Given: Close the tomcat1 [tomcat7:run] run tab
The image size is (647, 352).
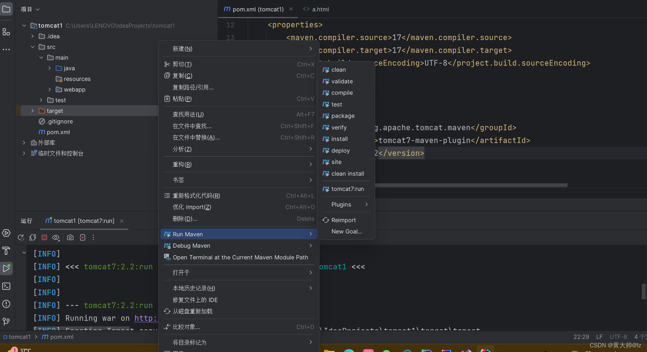Looking at the screenshot, I should [122, 221].
